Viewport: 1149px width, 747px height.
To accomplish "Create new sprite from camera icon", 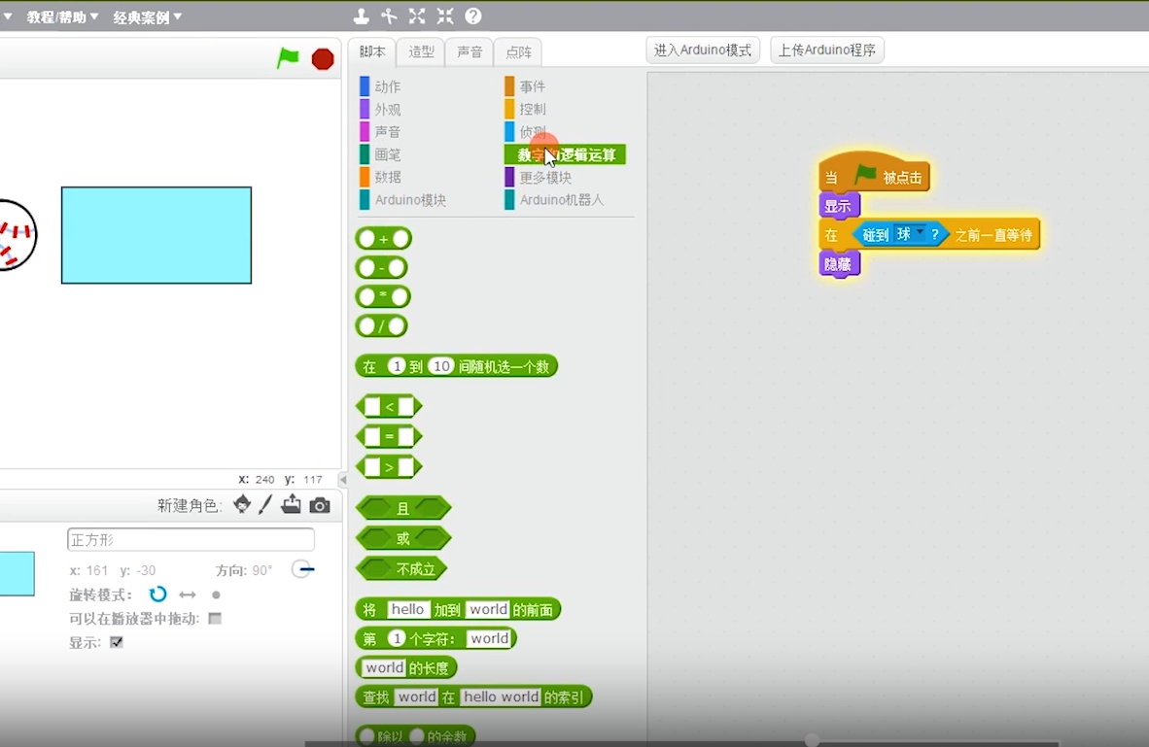I will pos(320,505).
